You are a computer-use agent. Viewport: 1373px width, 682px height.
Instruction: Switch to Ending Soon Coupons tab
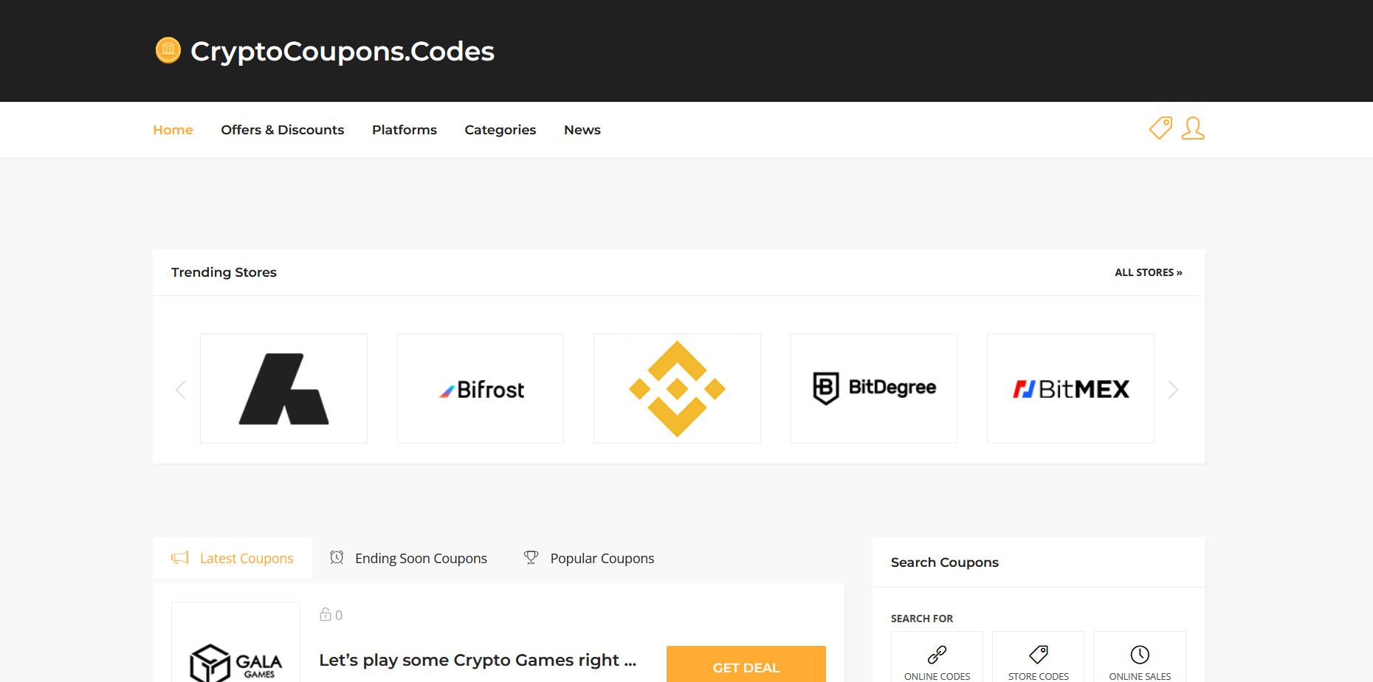[409, 558]
